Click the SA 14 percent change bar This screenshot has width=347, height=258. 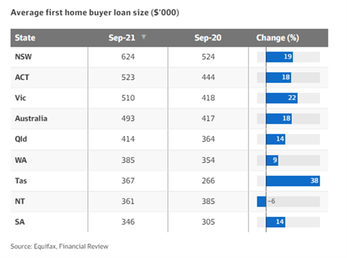(276, 222)
